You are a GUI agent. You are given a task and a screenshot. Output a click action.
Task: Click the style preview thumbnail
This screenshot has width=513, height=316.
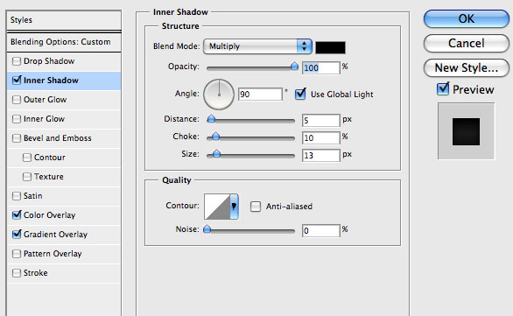point(467,131)
